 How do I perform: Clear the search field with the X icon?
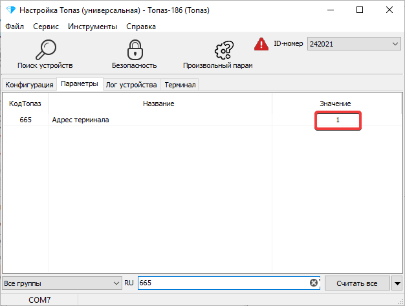click(x=314, y=283)
